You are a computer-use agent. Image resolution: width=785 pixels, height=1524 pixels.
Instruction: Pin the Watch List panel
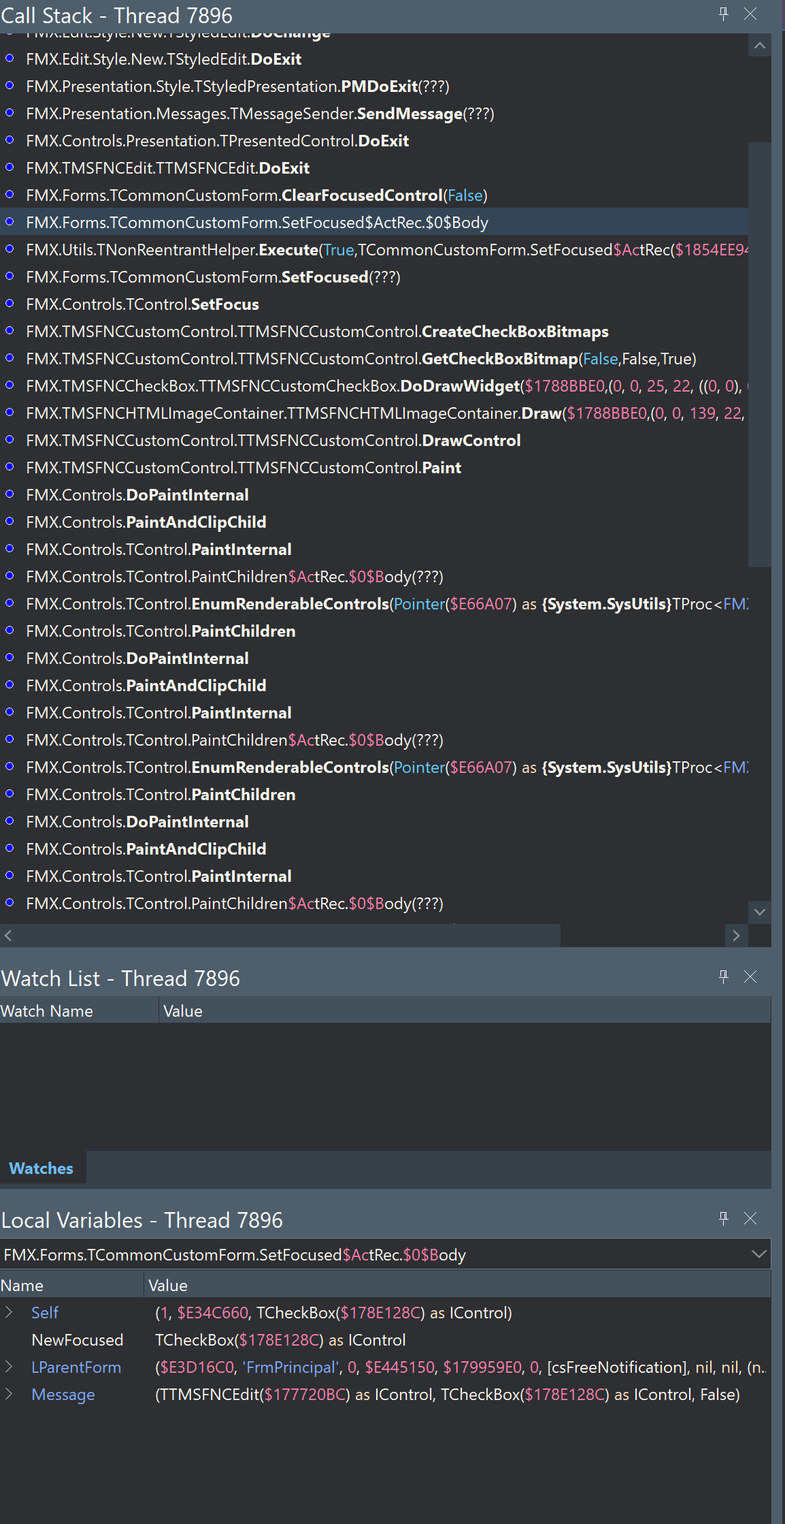coord(723,977)
